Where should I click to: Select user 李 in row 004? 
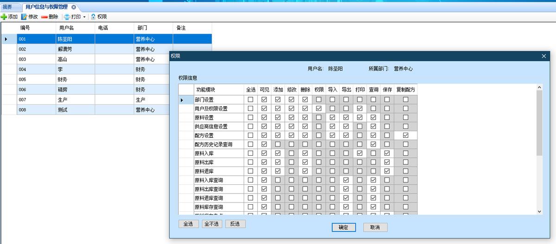pos(86,69)
